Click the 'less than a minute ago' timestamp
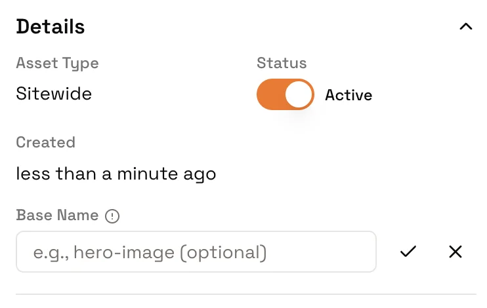The image size is (487, 308). click(x=116, y=174)
